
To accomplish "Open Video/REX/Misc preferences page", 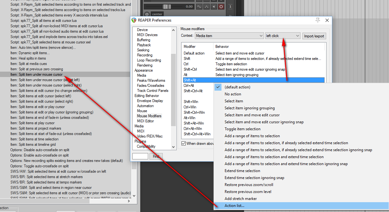I will pyautogui.click(x=150, y=136).
